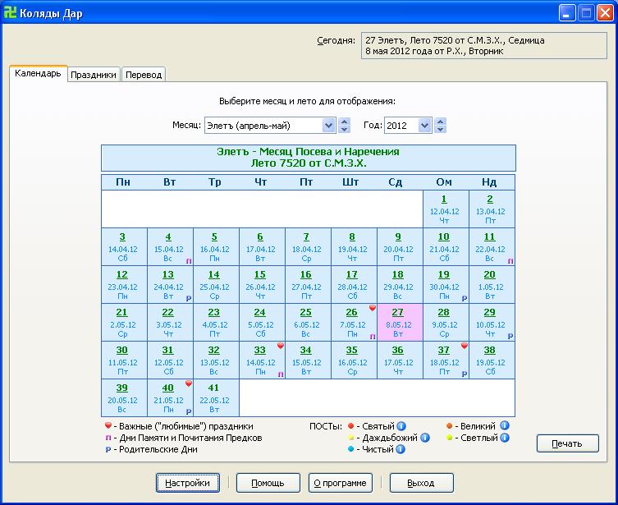Select day 1 (12.04.12)
Viewport: 618px width, 505px height.
click(446, 209)
